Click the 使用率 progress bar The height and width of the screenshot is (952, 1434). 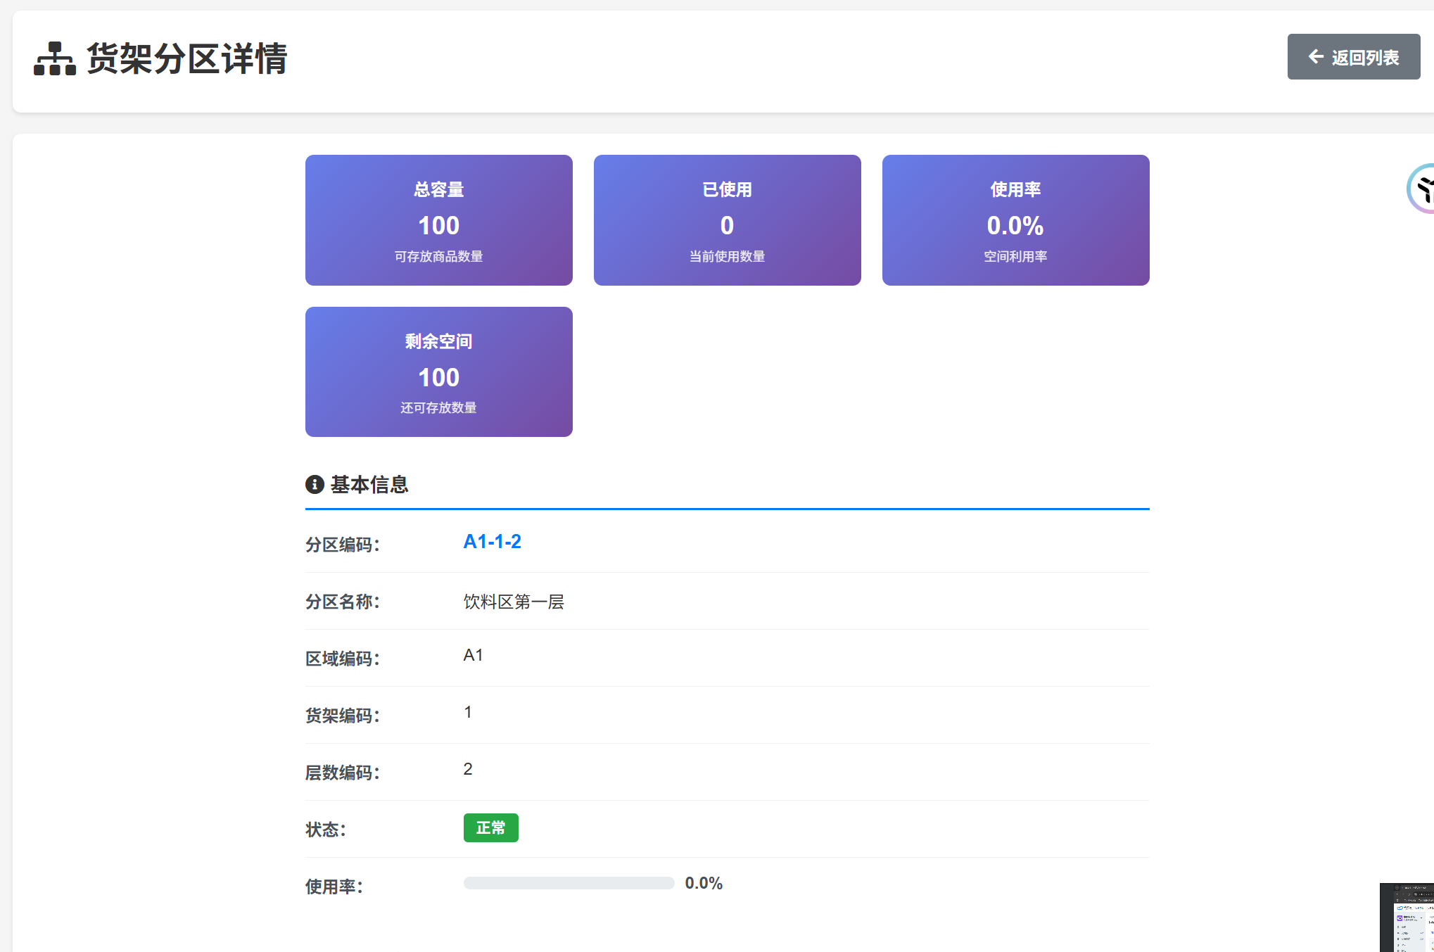568,883
